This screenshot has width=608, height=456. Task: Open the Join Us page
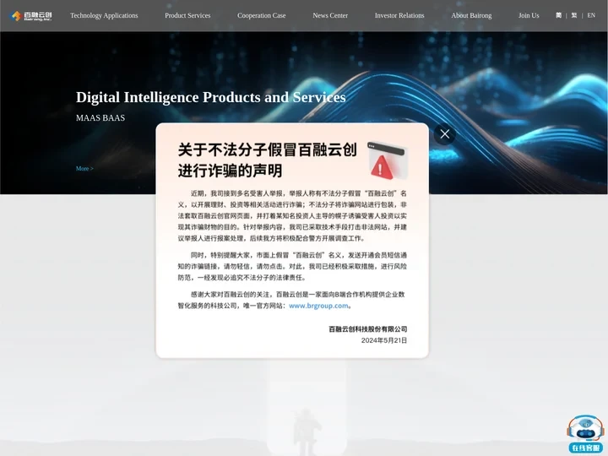tap(529, 15)
